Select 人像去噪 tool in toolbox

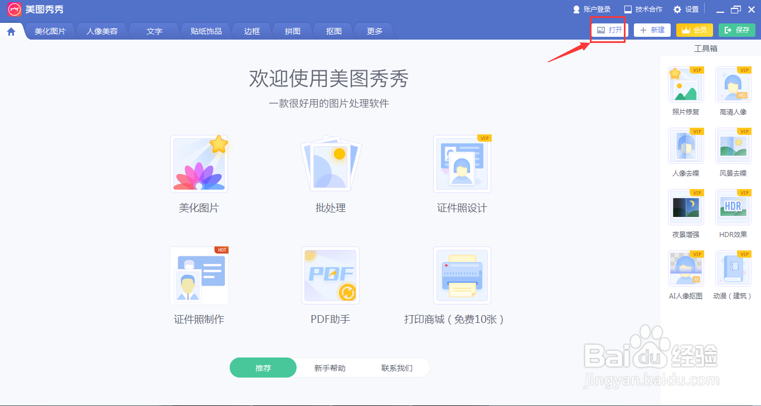pos(686,146)
